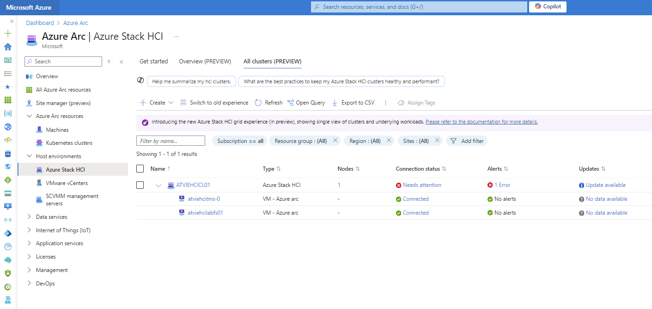Click Assign Tags in toolbar

click(416, 103)
